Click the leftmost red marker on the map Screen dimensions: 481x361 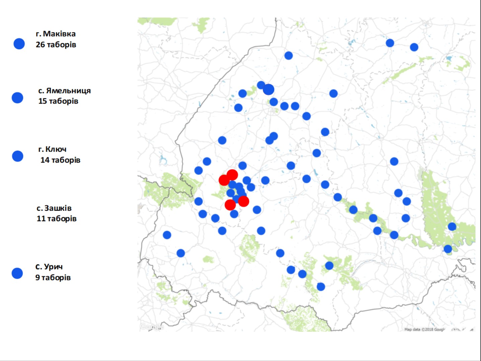pos(224,180)
